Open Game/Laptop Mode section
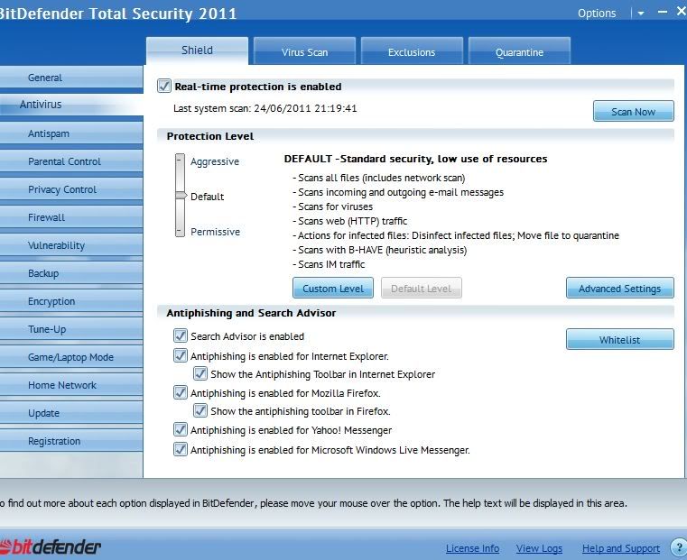Image resolution: width=687 pixels, height=560 pixels. pos(71,357)
